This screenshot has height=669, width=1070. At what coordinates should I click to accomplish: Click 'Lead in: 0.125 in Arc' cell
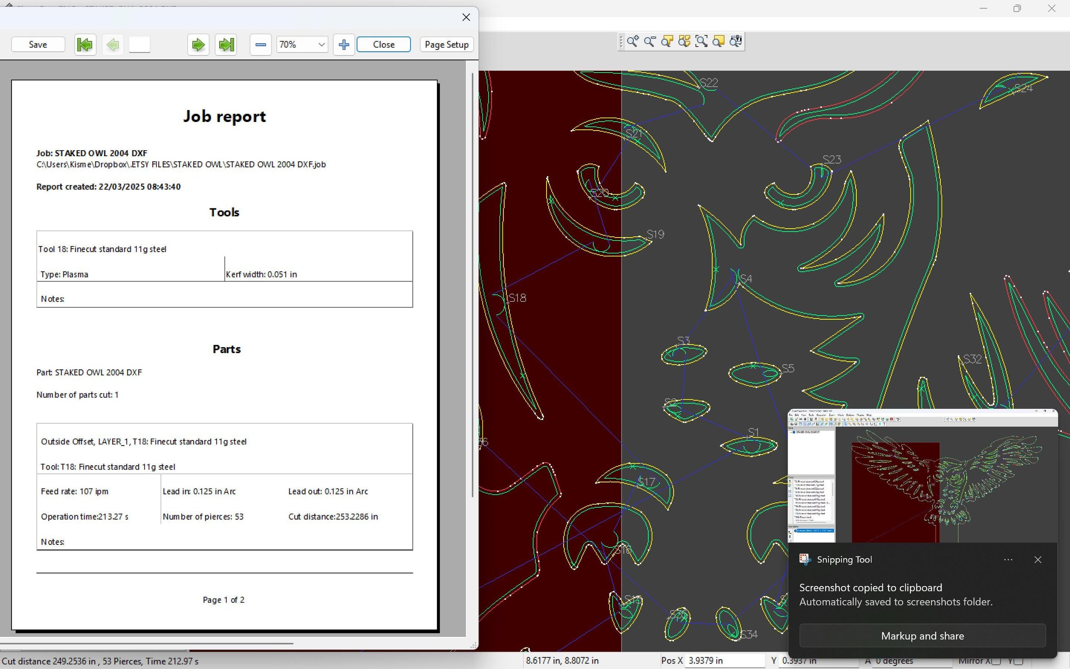tap(199, 491)
